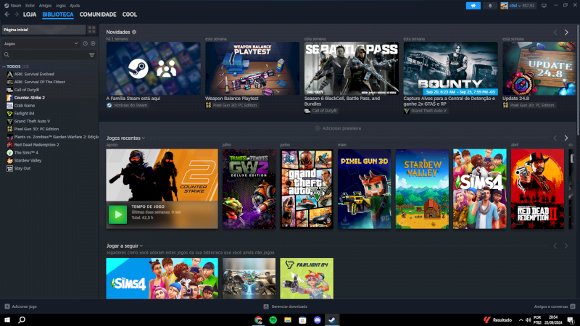Click the system volume speaker icon
580x326 pixels.
point(529,320)
